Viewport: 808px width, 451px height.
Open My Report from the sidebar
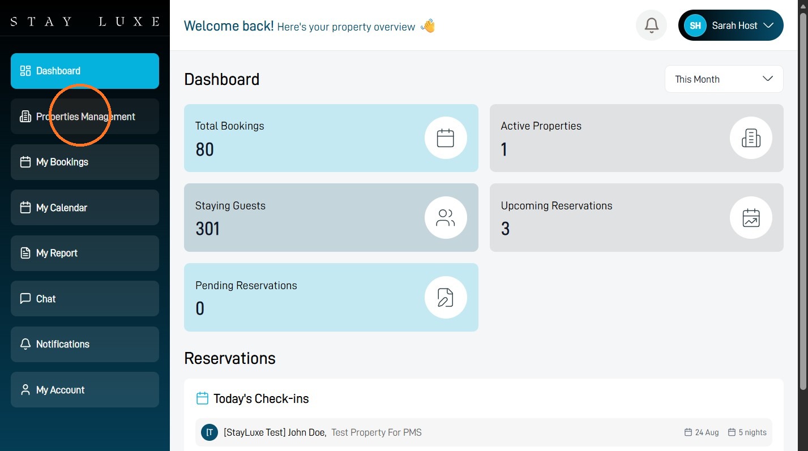pyautogui.click(x=85, y=253)
